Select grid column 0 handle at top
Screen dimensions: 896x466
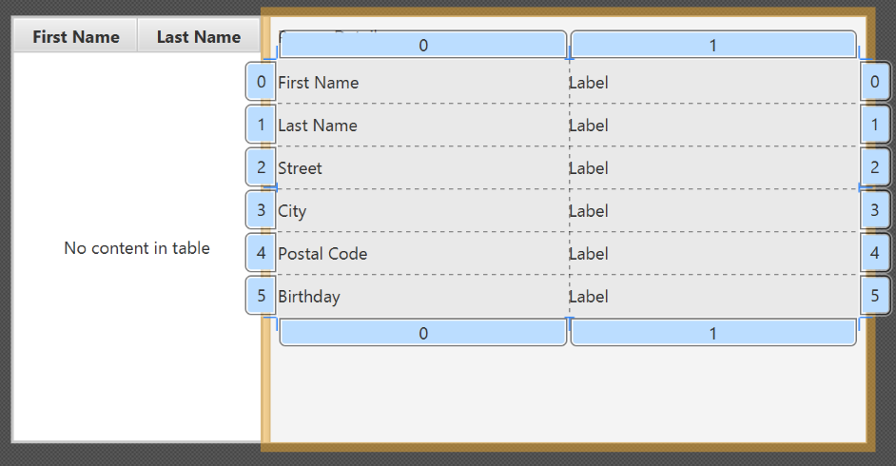pyautogui.click(x=423, y=45)
